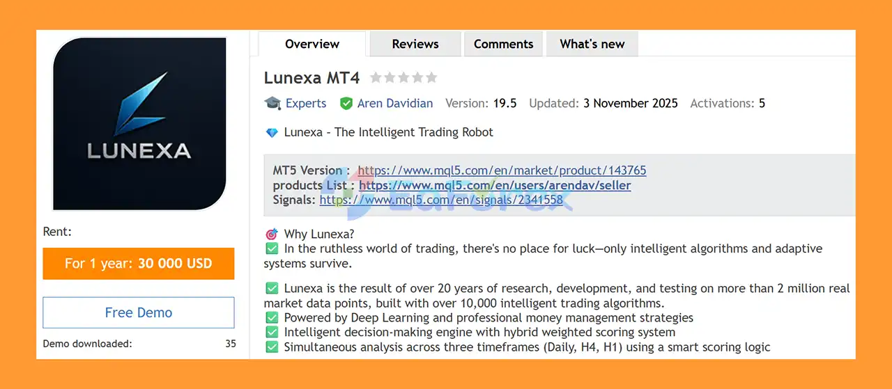Follow the products List seller link

[495, 186]
